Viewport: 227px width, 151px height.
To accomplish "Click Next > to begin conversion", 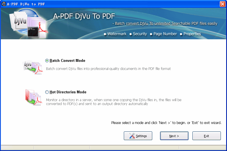I will click(174, 136).
